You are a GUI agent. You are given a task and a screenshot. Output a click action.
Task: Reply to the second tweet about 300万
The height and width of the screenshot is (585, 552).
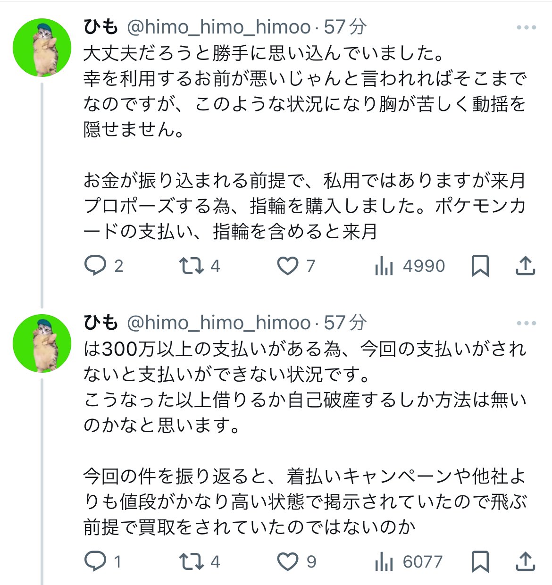(x=95, y=561)
